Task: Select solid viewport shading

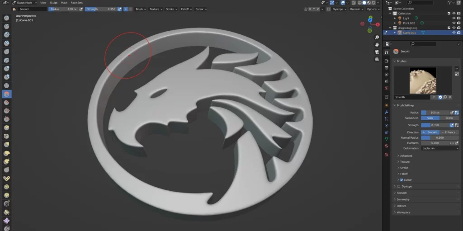Action: click(364, 3)
